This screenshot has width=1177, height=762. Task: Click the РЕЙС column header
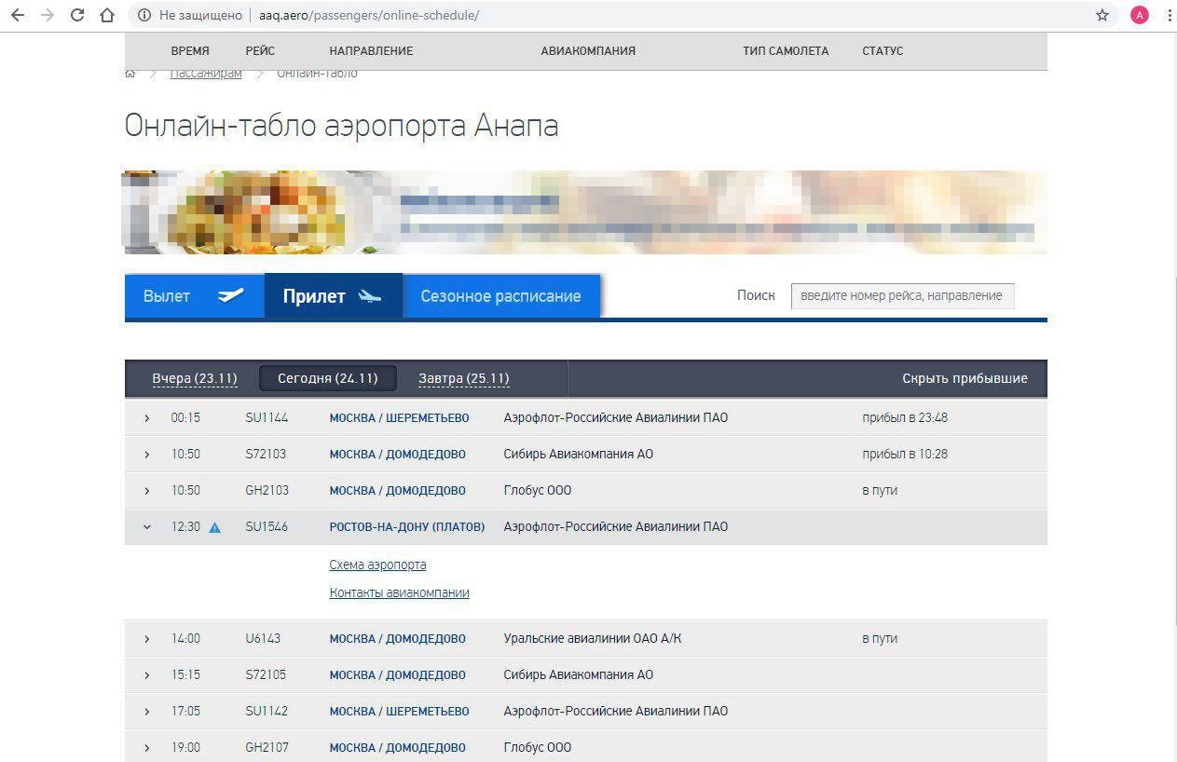[x=260, y=51]
